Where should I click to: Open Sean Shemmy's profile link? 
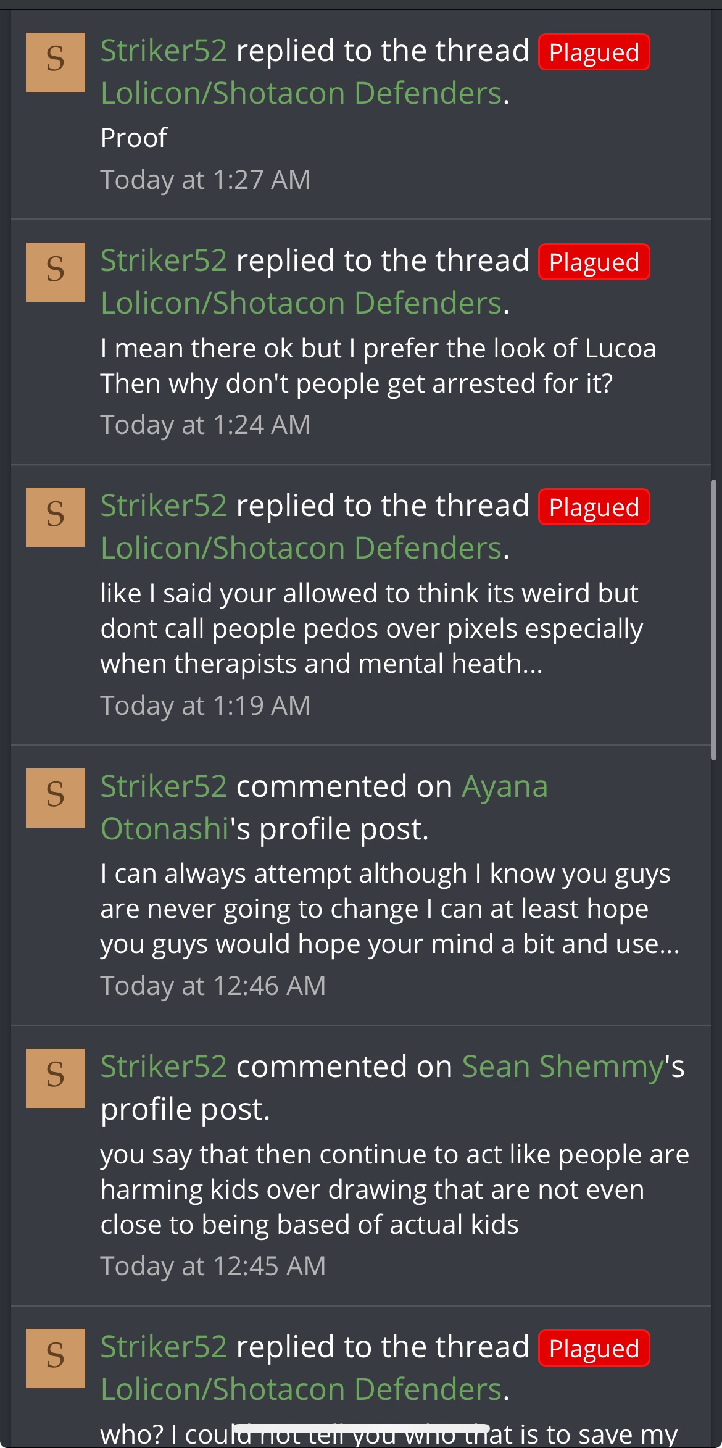562,1067
